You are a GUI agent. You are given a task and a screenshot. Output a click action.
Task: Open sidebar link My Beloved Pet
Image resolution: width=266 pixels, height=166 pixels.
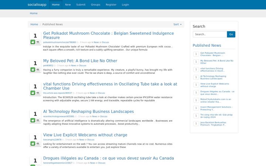click(217, 62)
